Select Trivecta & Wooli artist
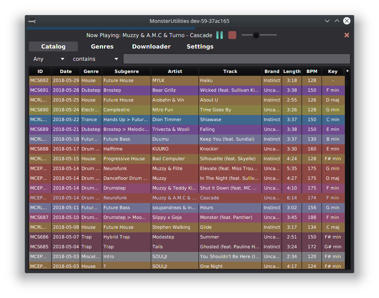This screenshot has height=298, width=379. pyautogui.click(x=174, y=129)
